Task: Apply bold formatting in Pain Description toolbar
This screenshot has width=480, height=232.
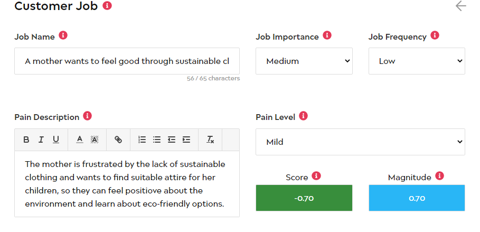Action: coord(26,140)
